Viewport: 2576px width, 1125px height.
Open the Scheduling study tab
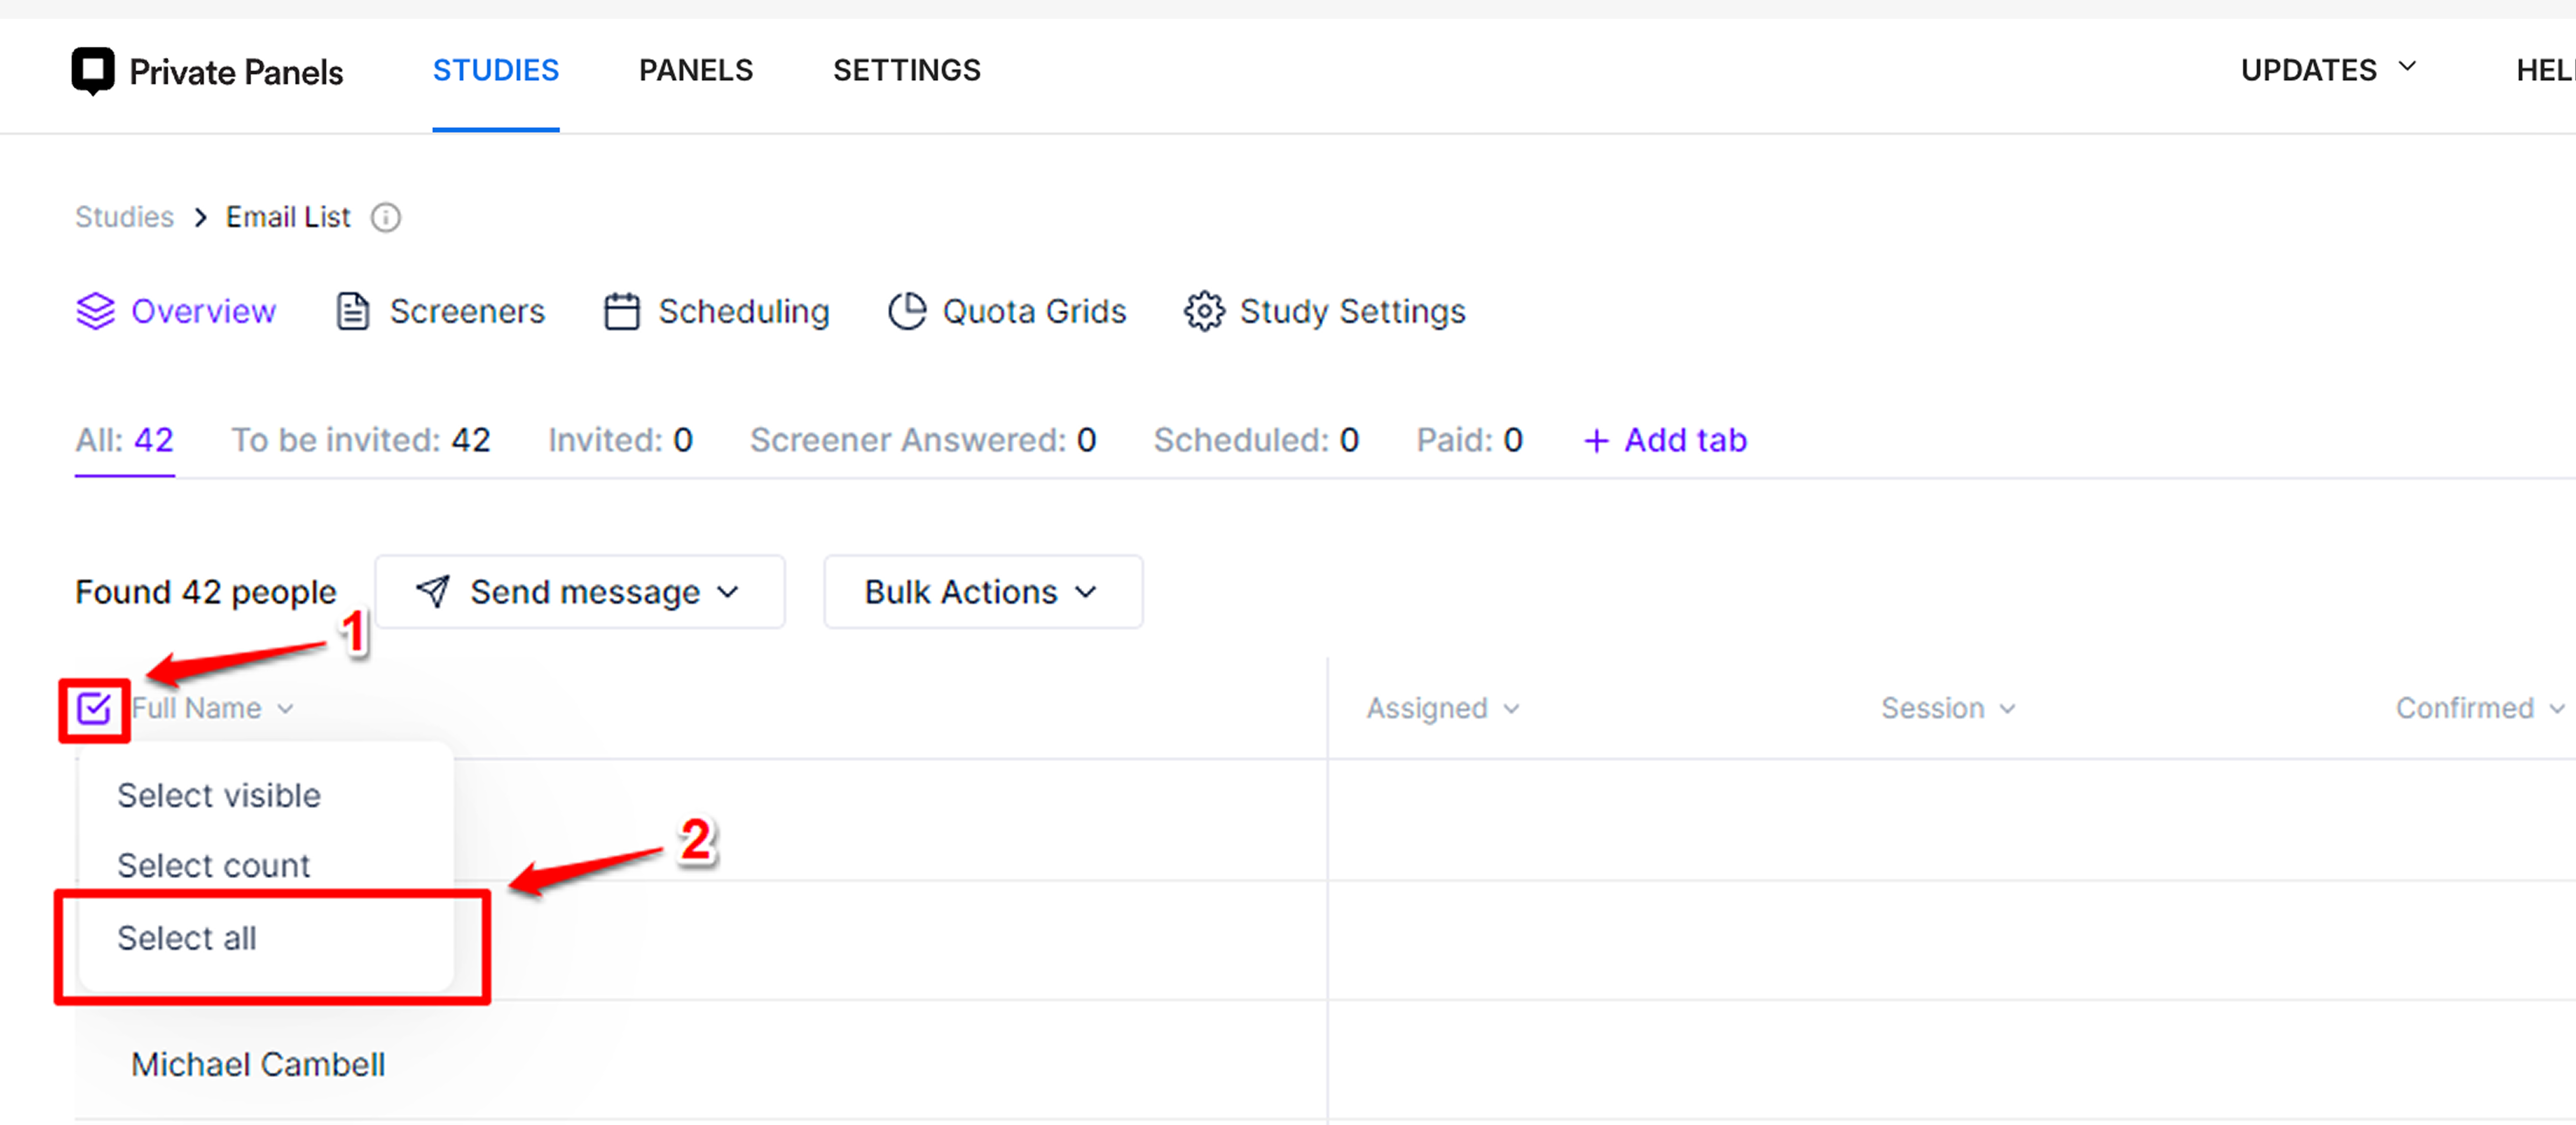point(717,311)
